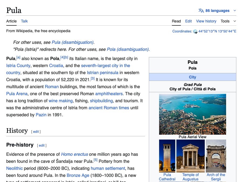Switch to the Talk tab
This screenshot has width=245, height=182.
point(24,21)
